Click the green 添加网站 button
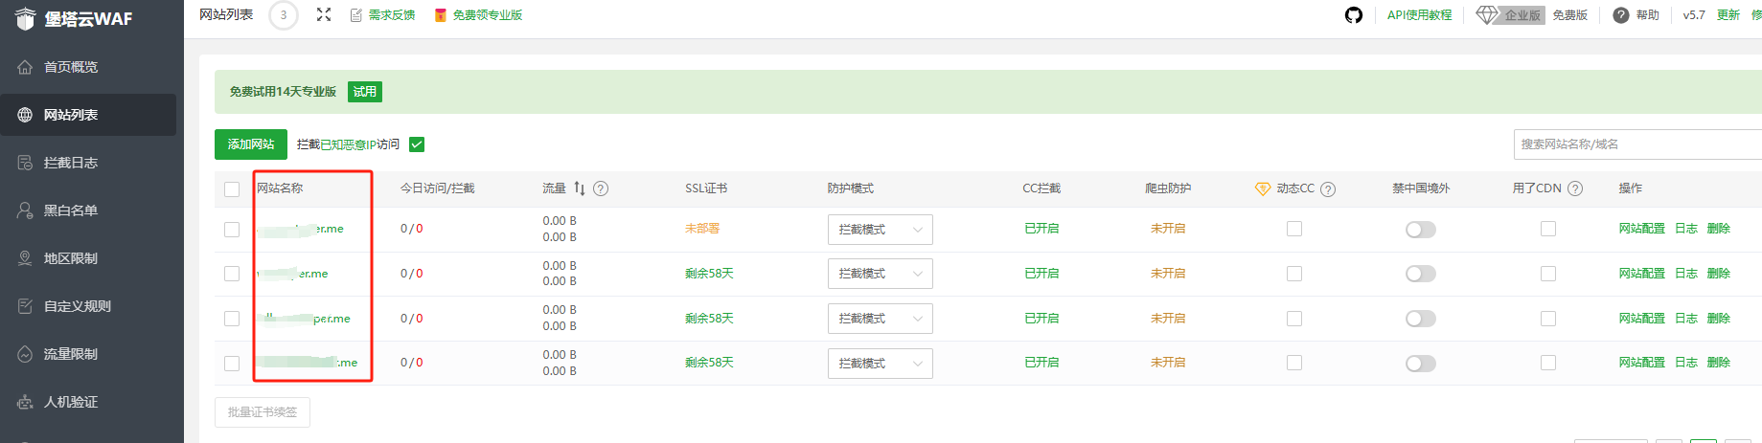Screen dimensions: 1762x443 pos(251,144)
